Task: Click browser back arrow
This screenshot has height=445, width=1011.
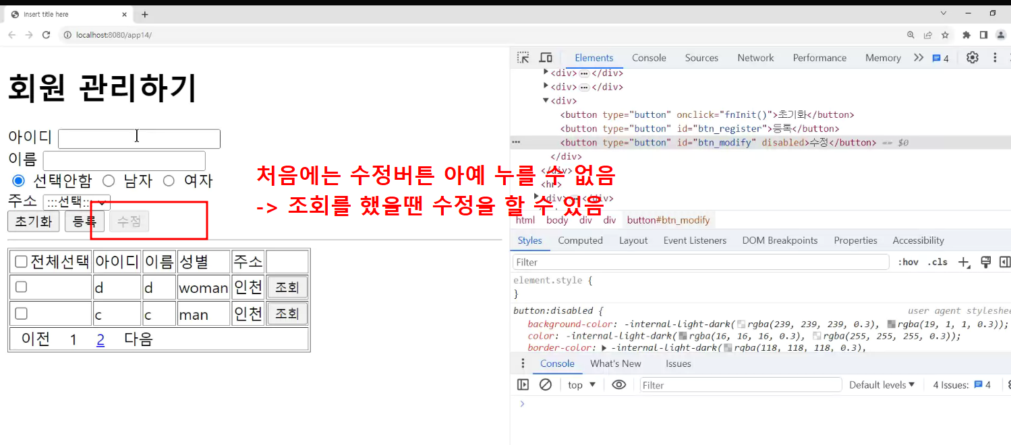Action: (x=12, y=35)
